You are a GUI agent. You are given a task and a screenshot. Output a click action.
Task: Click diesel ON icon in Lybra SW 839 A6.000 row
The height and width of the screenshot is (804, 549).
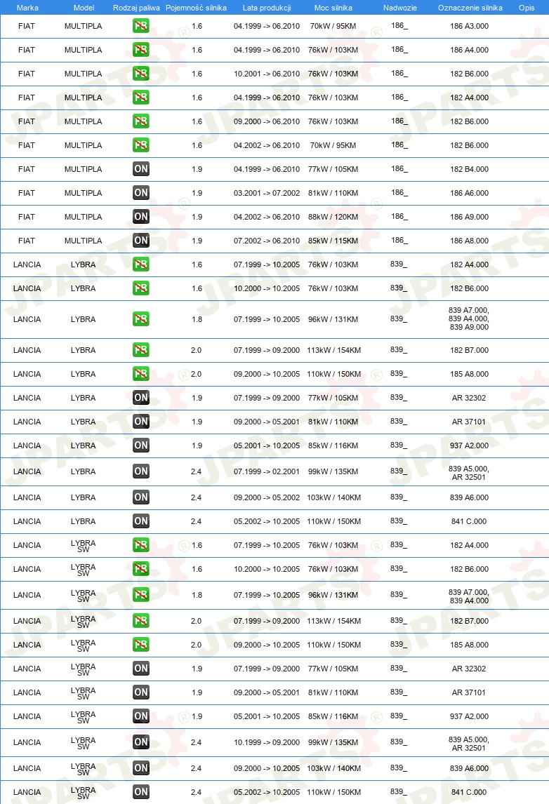[x=140, y=768]
